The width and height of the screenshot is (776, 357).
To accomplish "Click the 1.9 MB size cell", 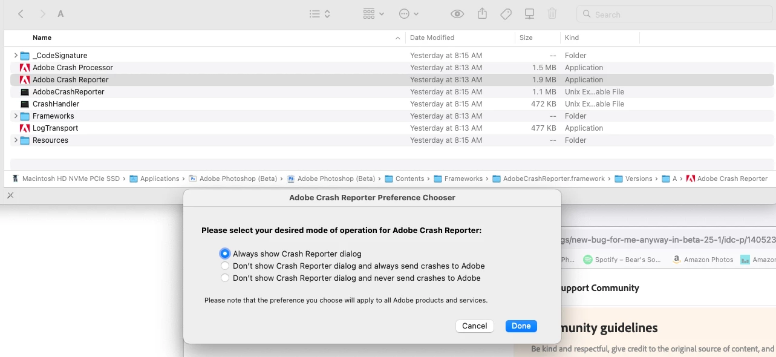I will coord(544,80).
